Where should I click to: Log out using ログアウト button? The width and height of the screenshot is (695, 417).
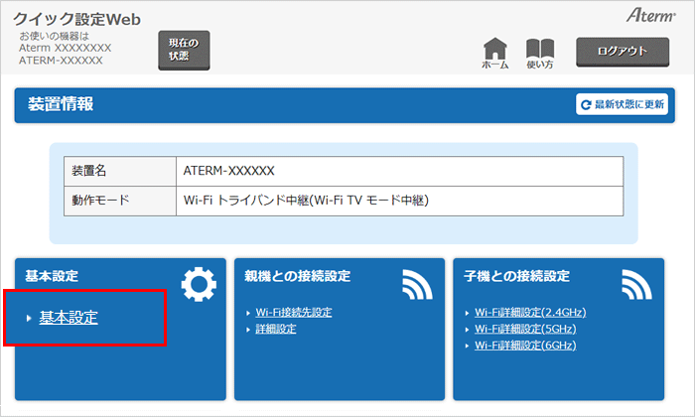pyautogui.click(x=623, y=51)
